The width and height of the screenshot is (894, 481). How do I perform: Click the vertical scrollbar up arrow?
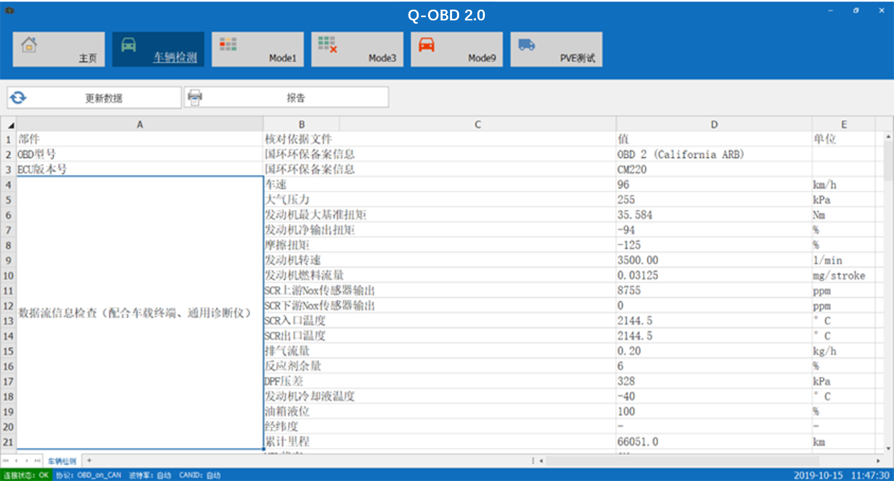pyautogui.click(x=888, y=137)
